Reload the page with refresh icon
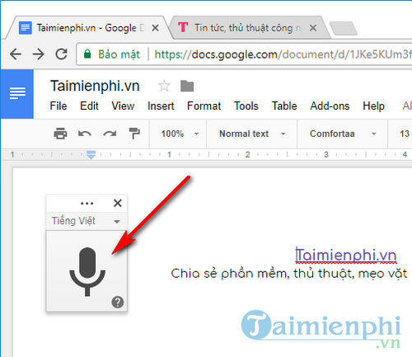Image resolution: width=412 pixels, height=357 pixels. 62,54
